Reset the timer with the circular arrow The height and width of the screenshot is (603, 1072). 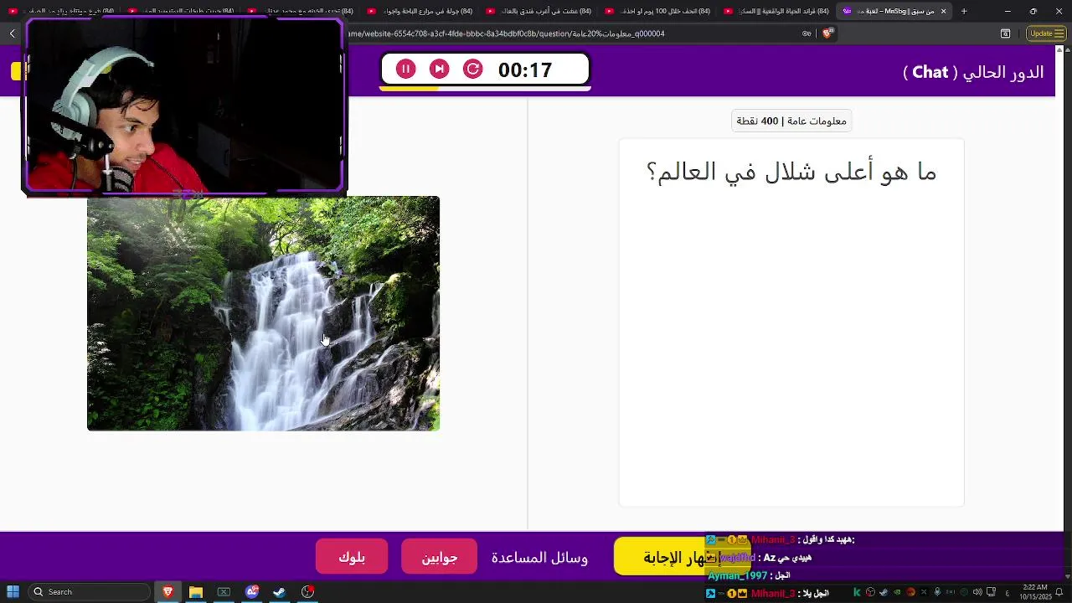473,70
